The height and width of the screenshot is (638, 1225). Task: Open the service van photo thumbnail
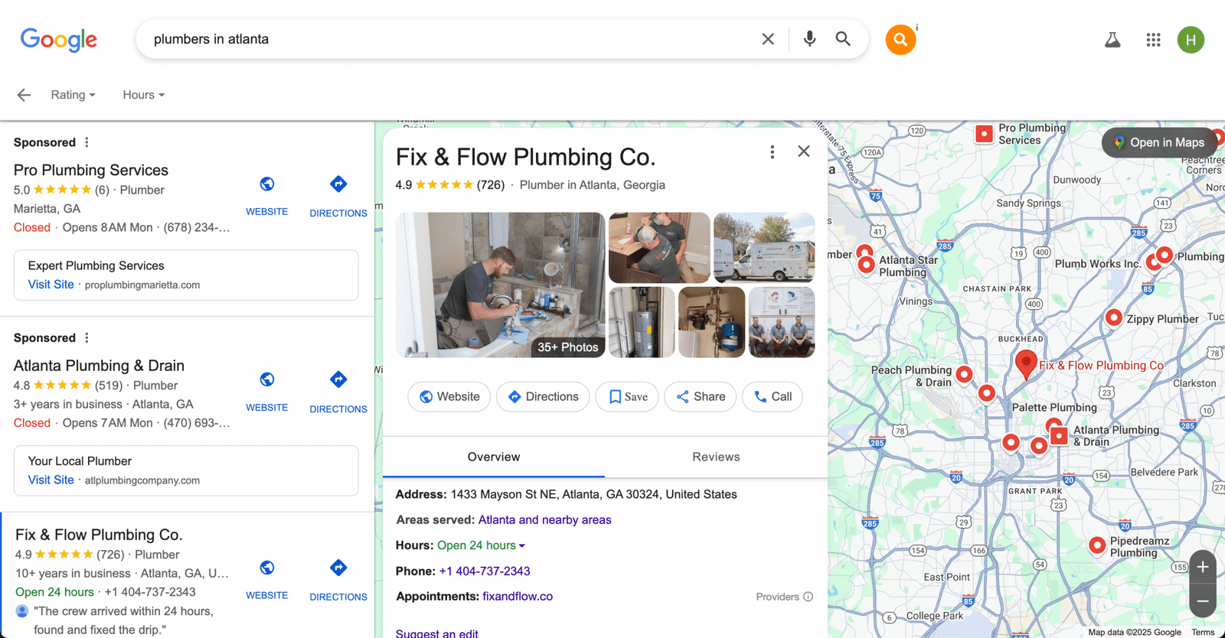pyautogui.click(x=764, y=248)
